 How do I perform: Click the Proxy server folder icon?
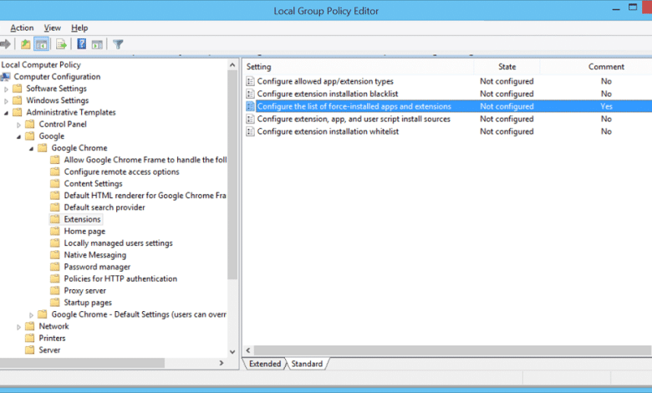[55, 290]
